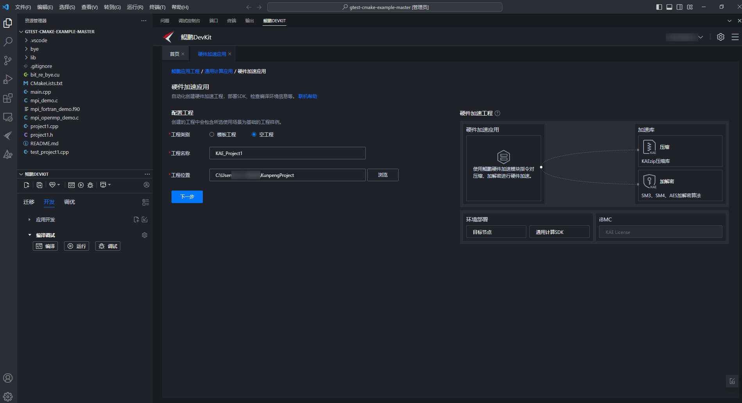742x403 pixels.
Task: Switch to the 首页 tab
Action: (174, 54)
